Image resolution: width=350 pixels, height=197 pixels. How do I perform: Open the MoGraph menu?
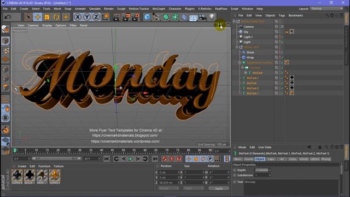(159, 9)
